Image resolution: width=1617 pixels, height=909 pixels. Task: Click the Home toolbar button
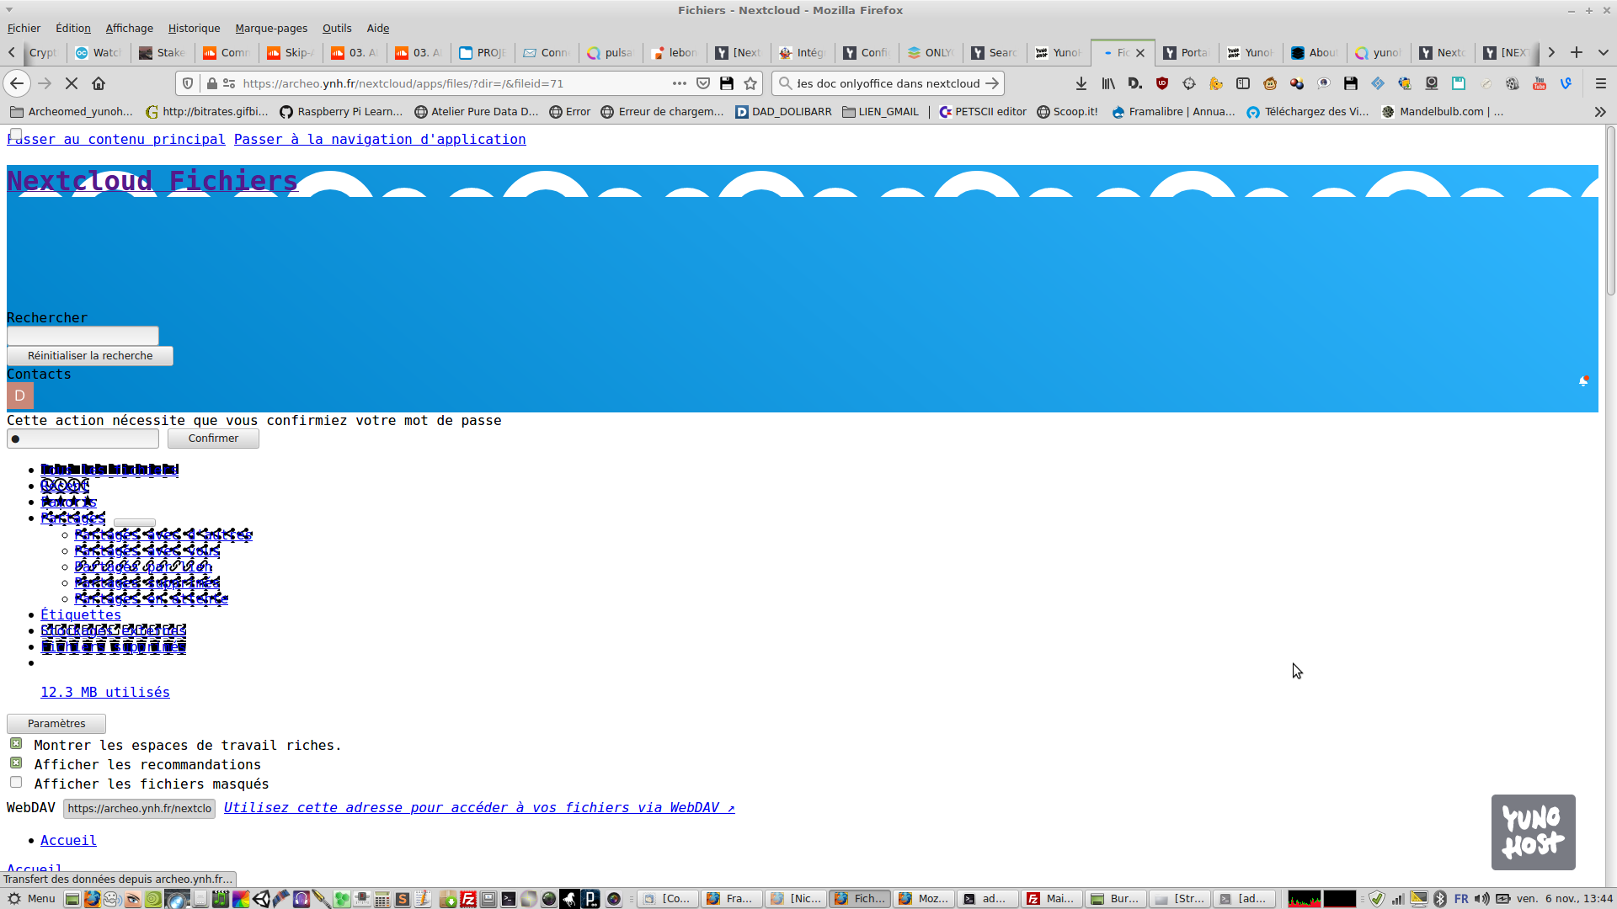point(99,83)
